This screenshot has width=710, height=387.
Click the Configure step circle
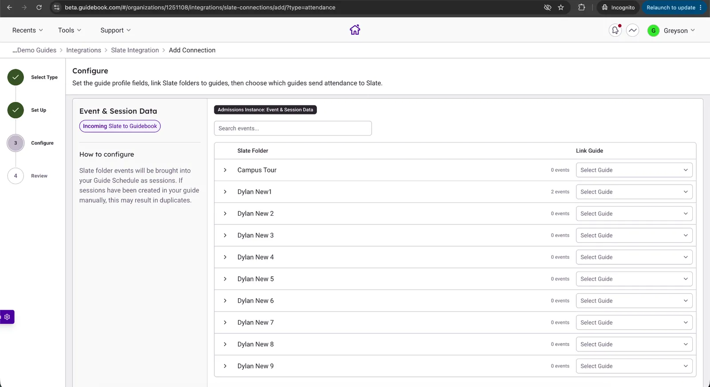[16, 143]
